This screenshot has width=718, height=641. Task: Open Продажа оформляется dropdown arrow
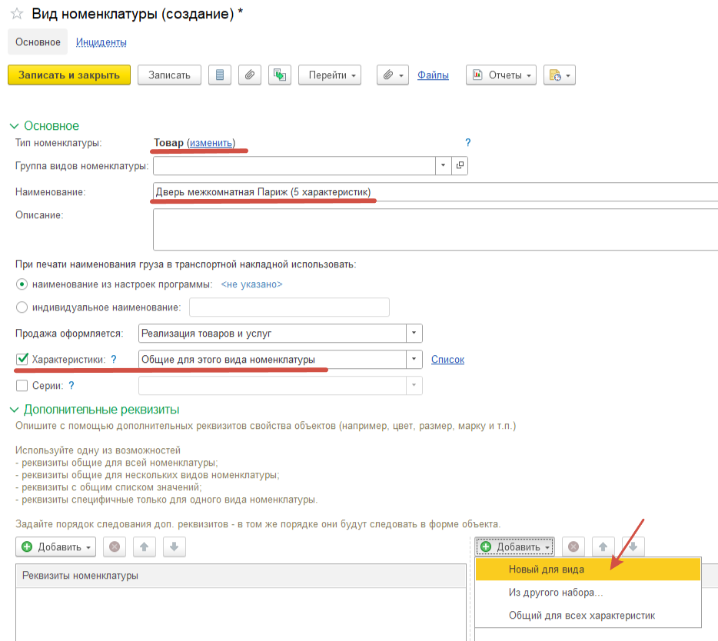coord(414,334)
